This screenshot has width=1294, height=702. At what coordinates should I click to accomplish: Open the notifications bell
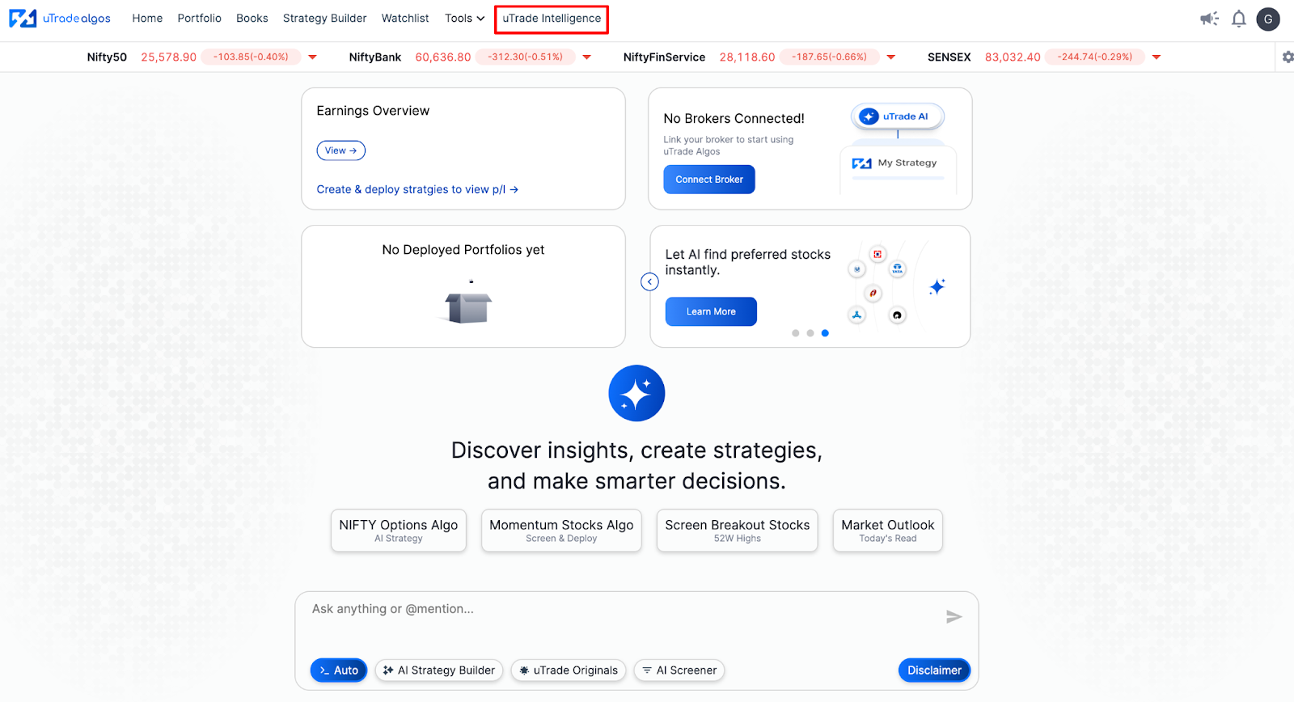[1238, 19]
